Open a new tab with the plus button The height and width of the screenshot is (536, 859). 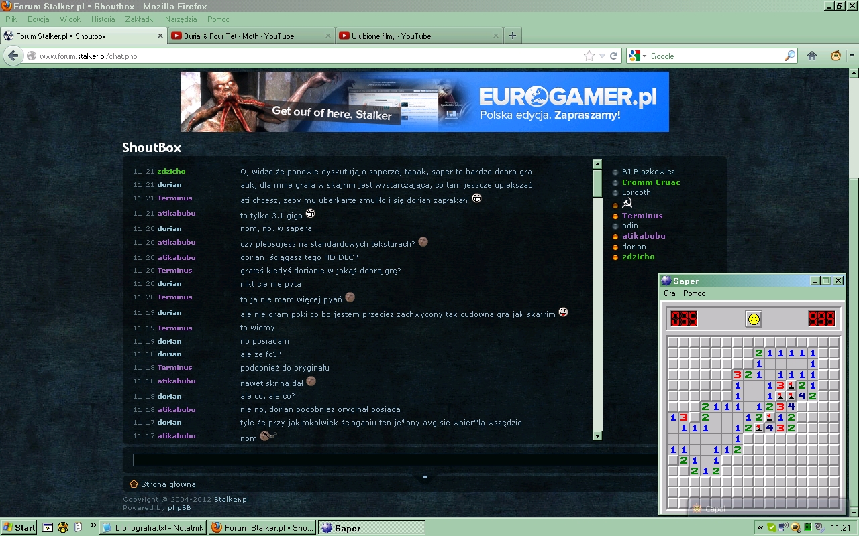click(513, 36)
